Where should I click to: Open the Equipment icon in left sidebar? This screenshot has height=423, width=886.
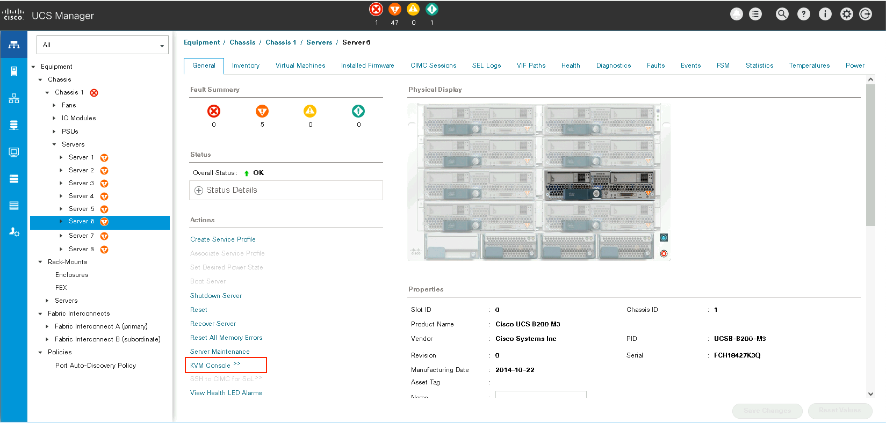pos(14,45)
